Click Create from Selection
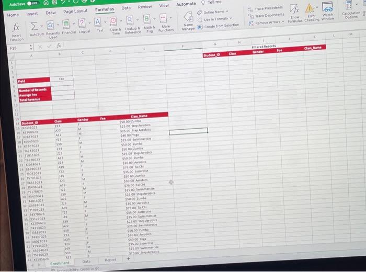 click(x=219, y=26)
